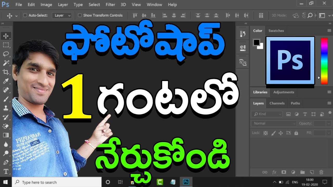Toggle lock transparent pixels icon

tap(265, 133)
